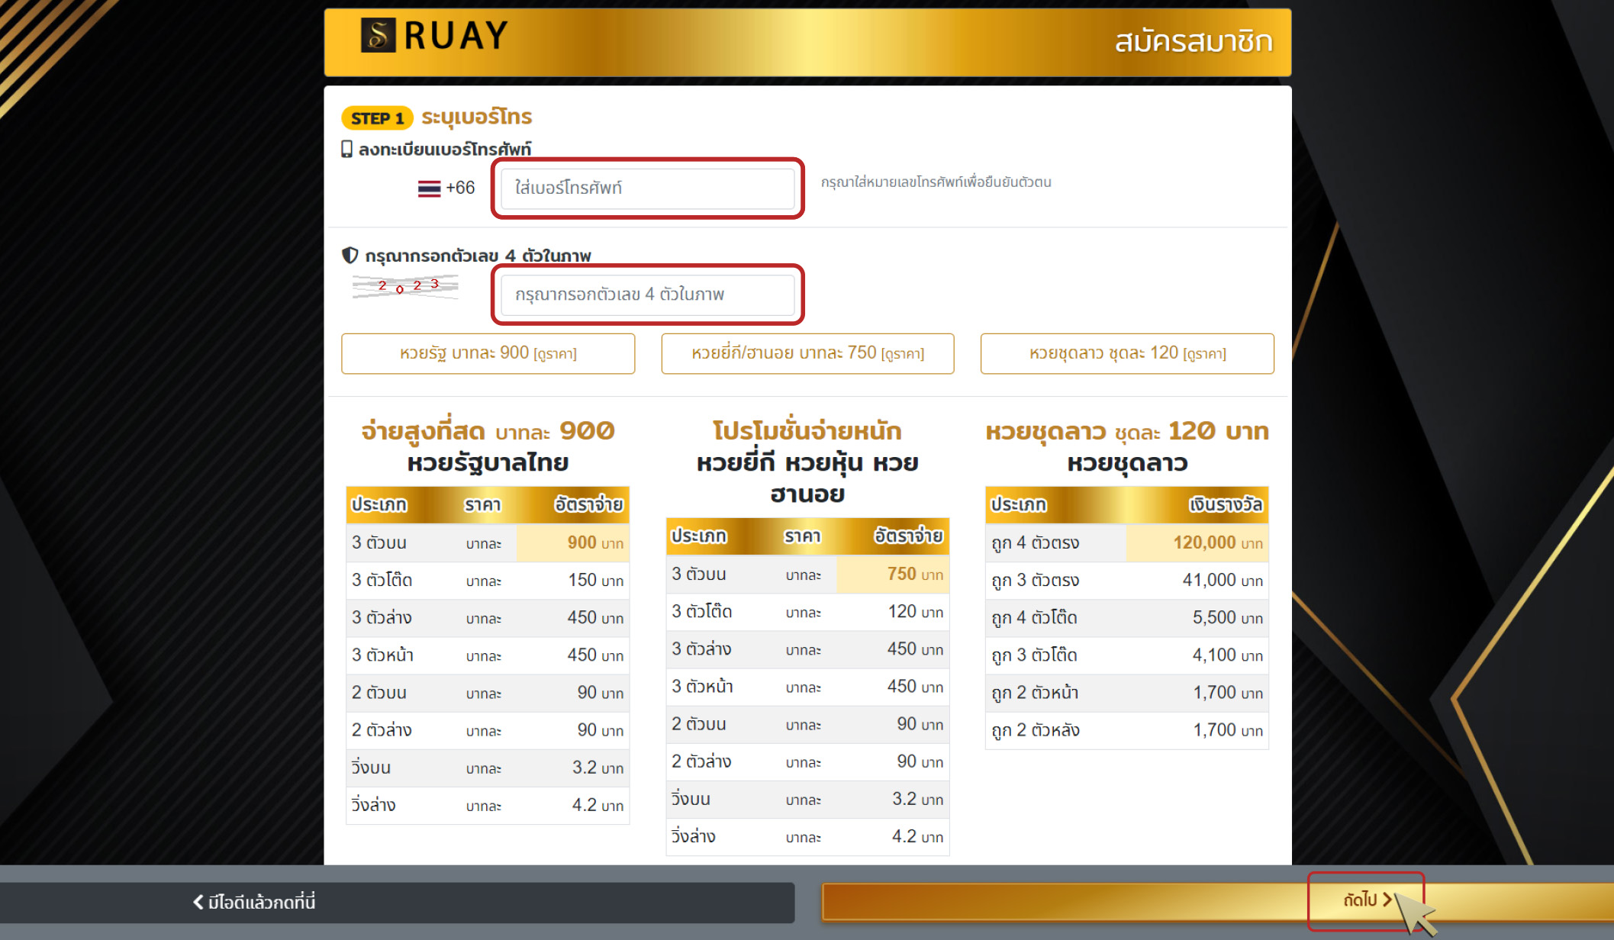Click the shield icon beside captcha label

pyautogui.click(x=350, y=255)
